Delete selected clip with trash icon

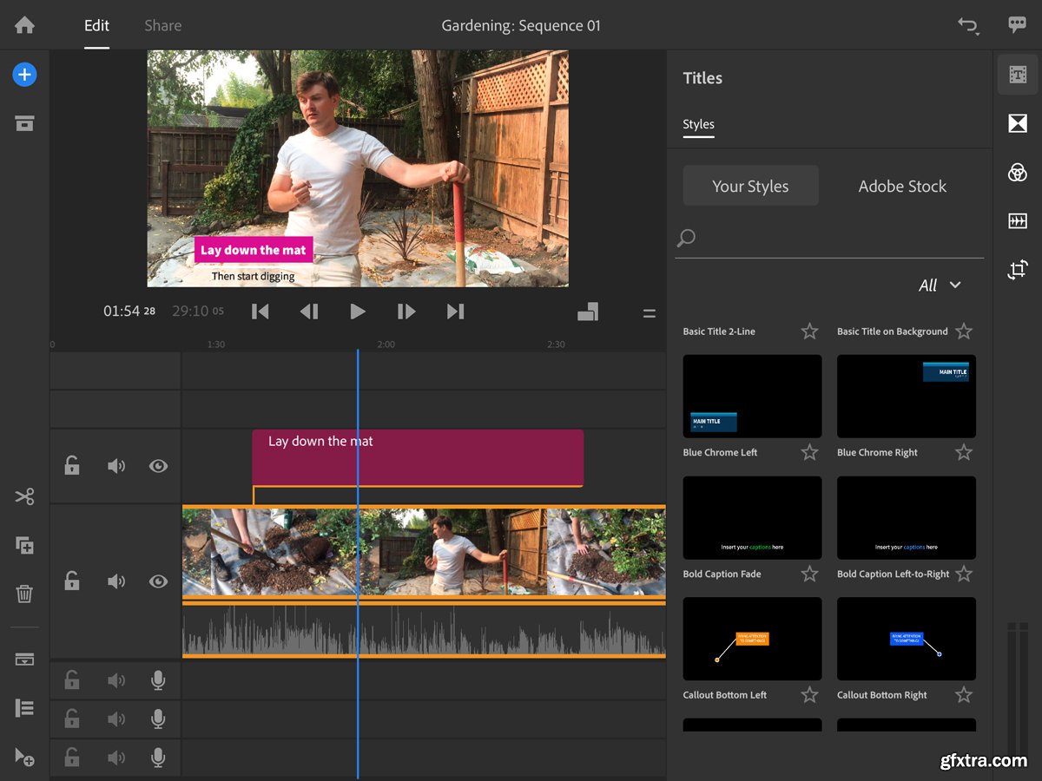click(24, 594)
